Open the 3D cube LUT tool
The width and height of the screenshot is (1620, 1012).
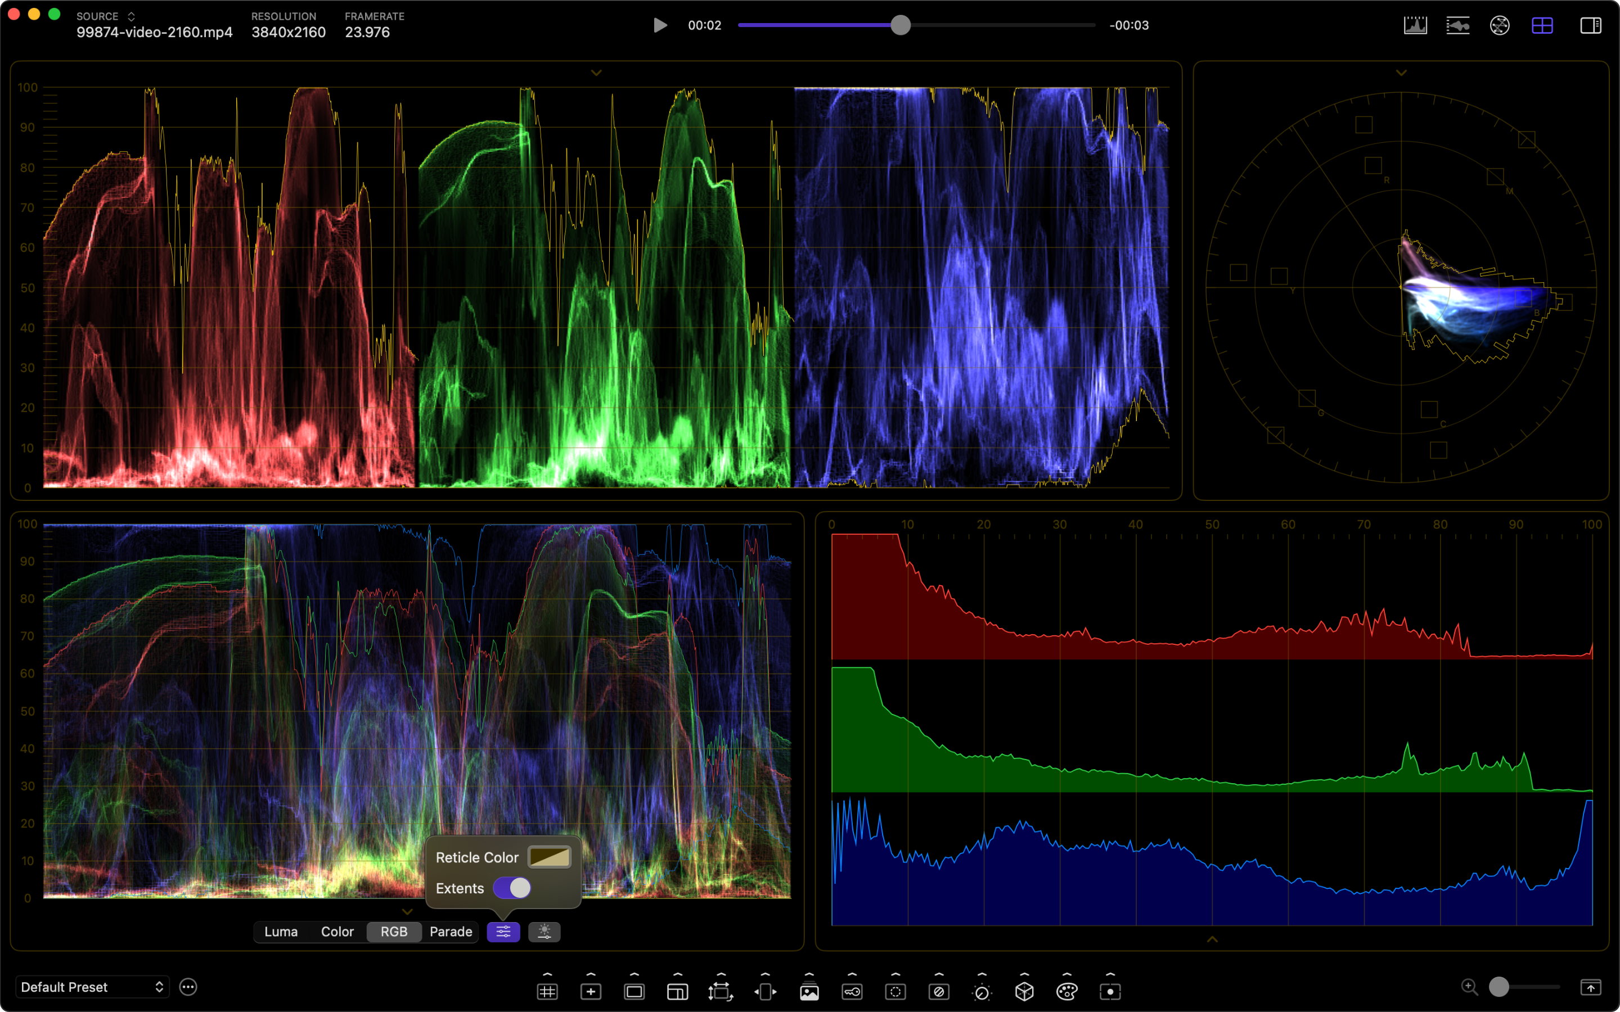pos(1024,991)
